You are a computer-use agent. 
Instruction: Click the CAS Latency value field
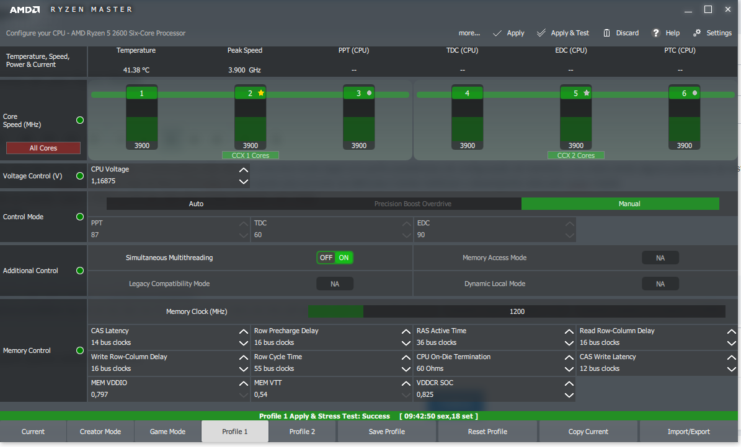[111, 343]
